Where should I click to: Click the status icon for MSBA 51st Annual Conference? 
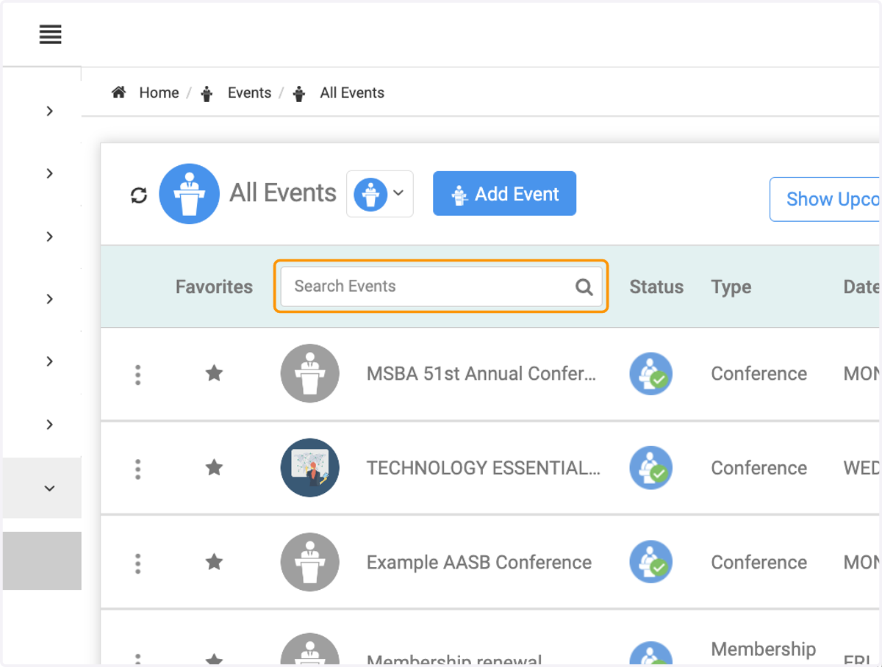[x=651, y=374]
